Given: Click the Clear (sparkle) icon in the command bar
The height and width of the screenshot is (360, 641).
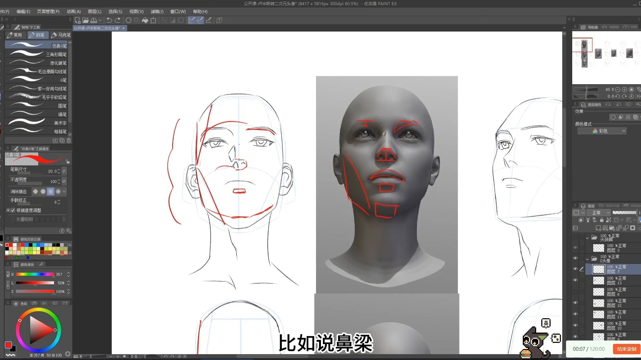Looking at the screenshot, I should pyautogui.click(x=129, y=20).
